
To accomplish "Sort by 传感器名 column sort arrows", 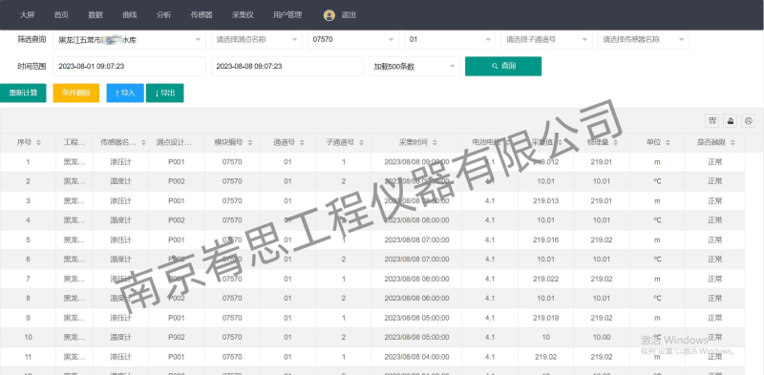I will 143,143.
